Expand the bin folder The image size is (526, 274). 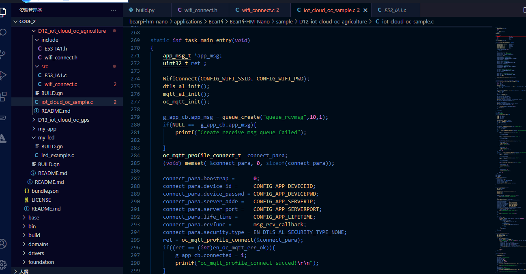point(67,226)
